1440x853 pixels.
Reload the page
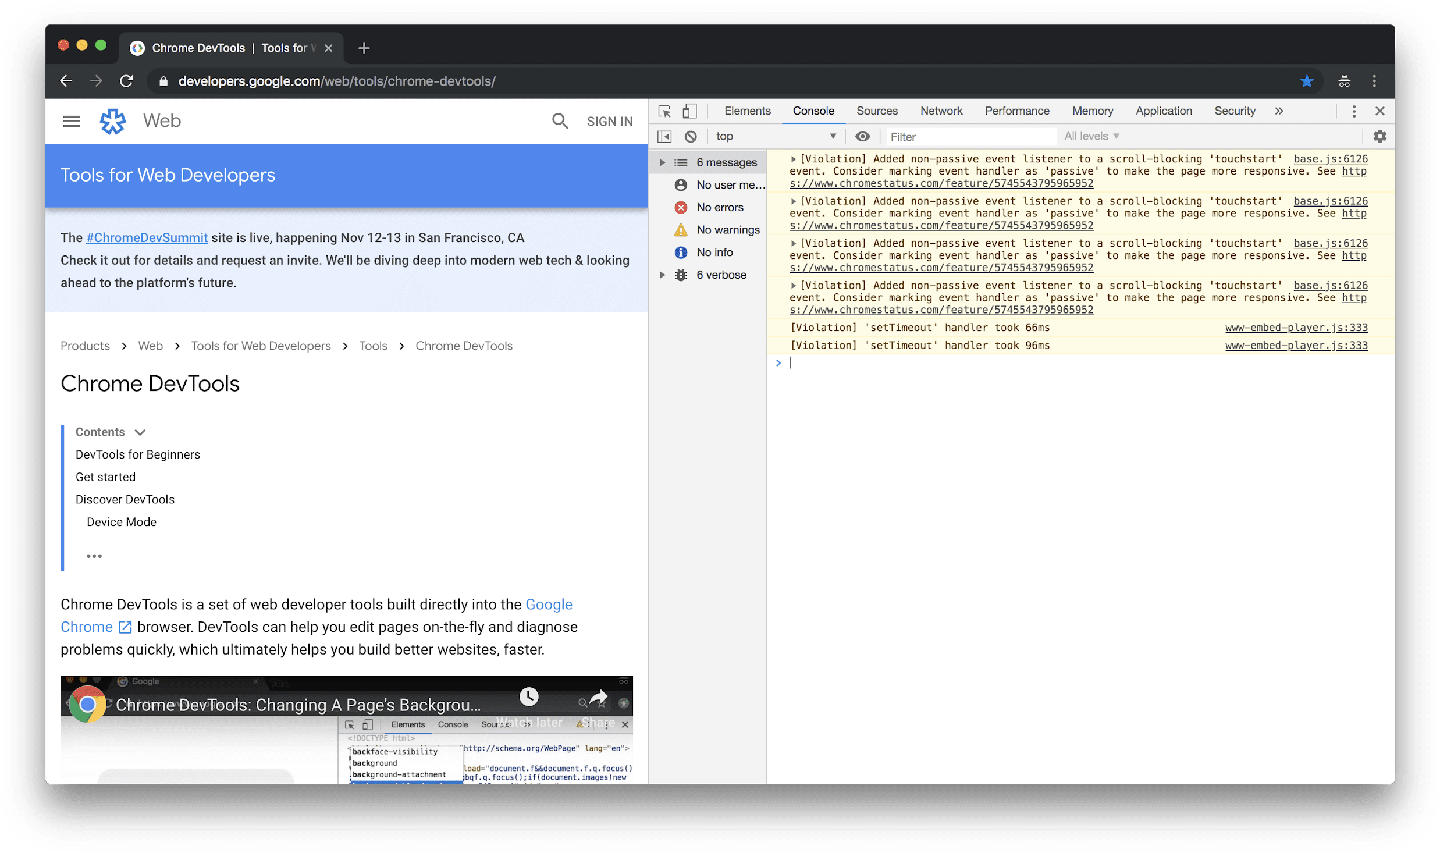coord(126,81)
